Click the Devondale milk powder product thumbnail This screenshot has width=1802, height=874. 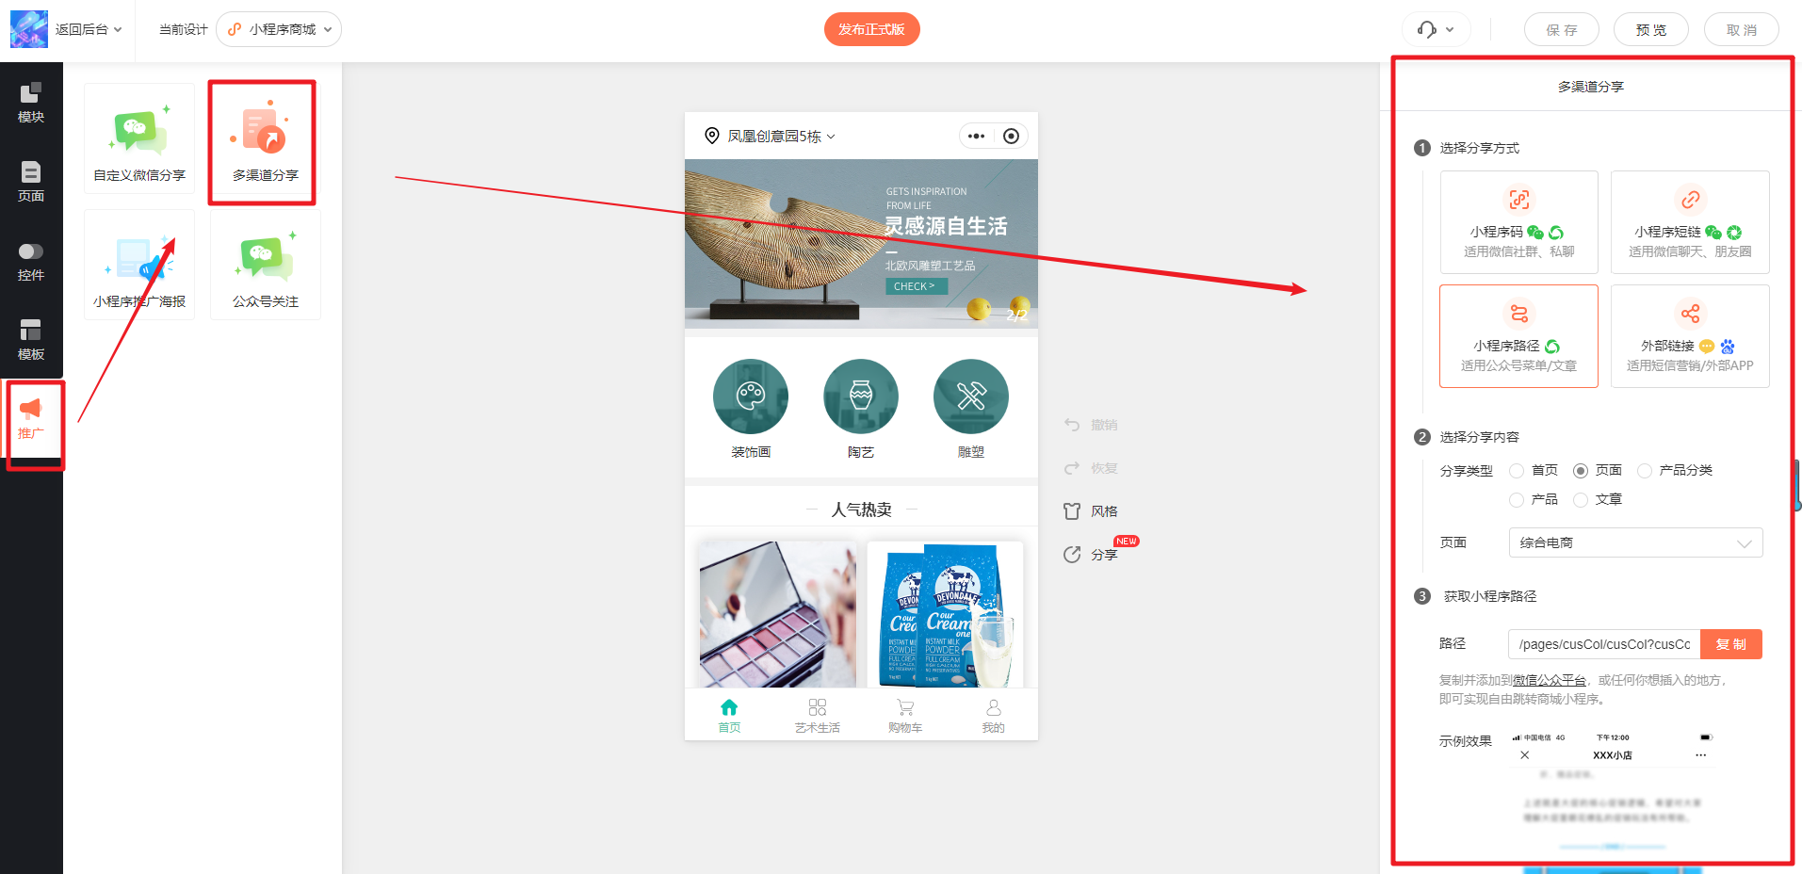(945, 614)
